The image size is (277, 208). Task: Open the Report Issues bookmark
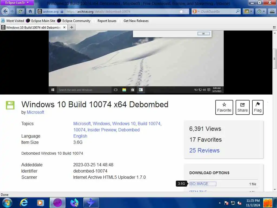point(107,21)
